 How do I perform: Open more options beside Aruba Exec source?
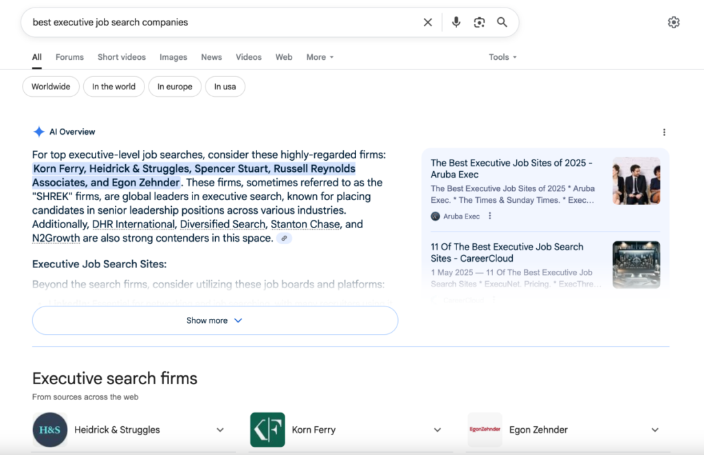tap(489, 216)
